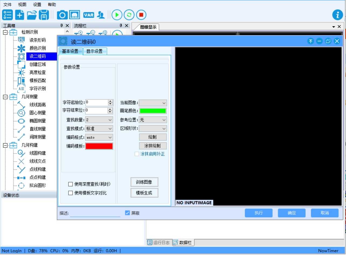Select 颜色识别 tool in toolbox
346x255 pixels.
(37, 48)
